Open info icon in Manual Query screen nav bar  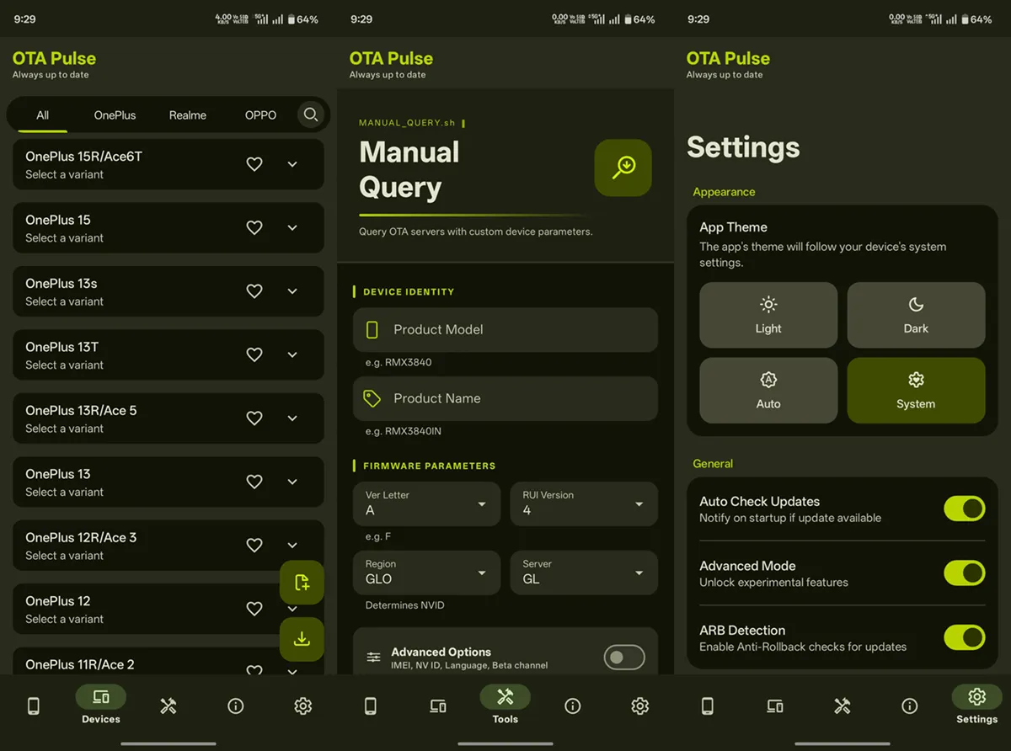click(573, 706)
